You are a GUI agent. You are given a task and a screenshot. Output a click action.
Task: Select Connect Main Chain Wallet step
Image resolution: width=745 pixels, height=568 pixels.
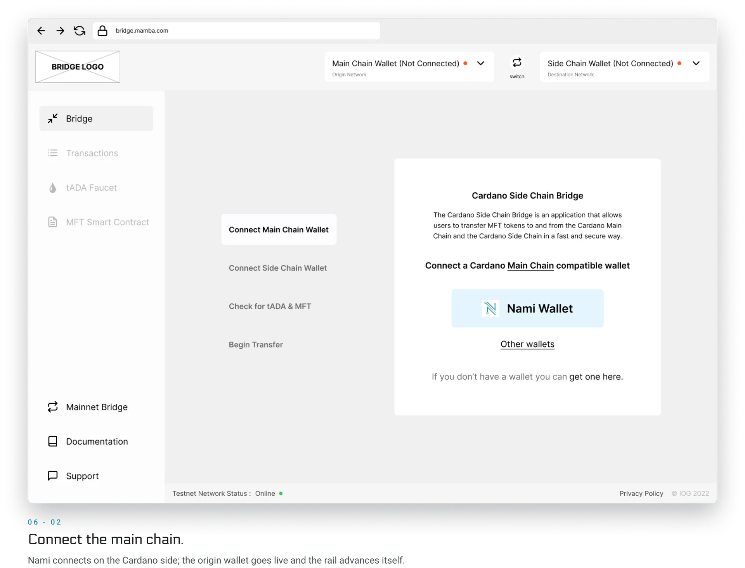[x=279, y=229]
